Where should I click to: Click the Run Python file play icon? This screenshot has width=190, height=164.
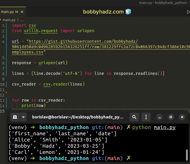pyautogui.click(x=188, y=12)
